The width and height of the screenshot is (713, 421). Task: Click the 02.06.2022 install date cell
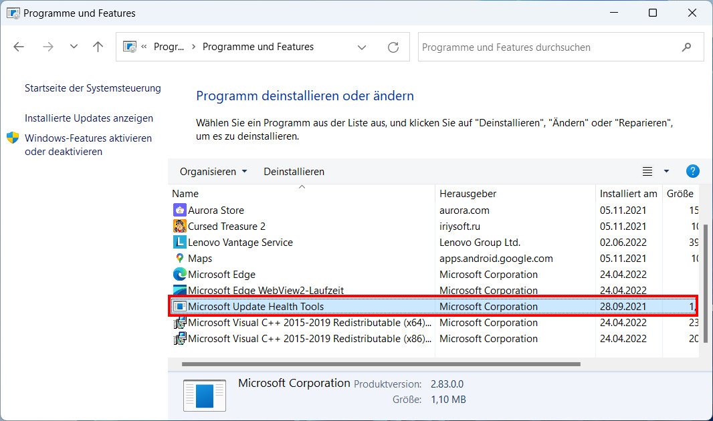pyautogui.click(x=623, y=243)
